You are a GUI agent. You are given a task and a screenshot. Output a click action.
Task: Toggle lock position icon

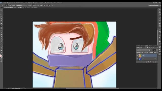(x=146, y=53)
